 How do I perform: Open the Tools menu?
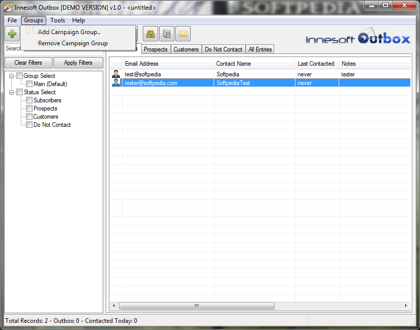coord(57,20)
